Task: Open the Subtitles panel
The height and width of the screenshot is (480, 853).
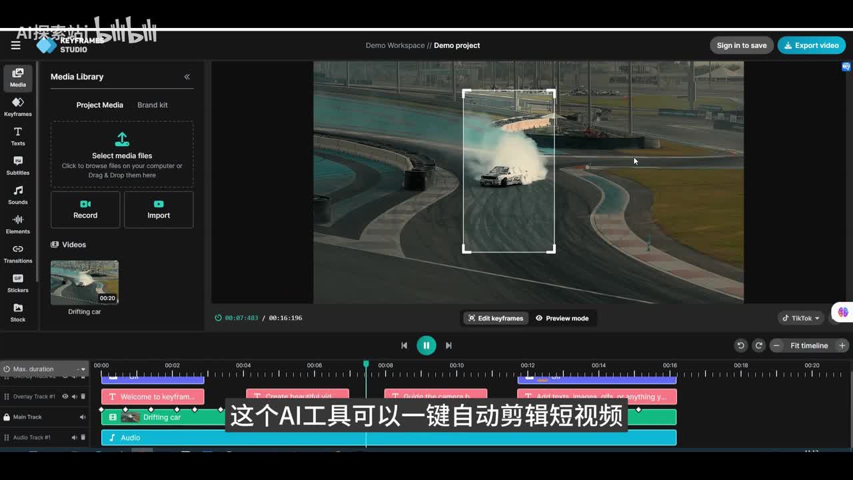Action: [18, 165]
